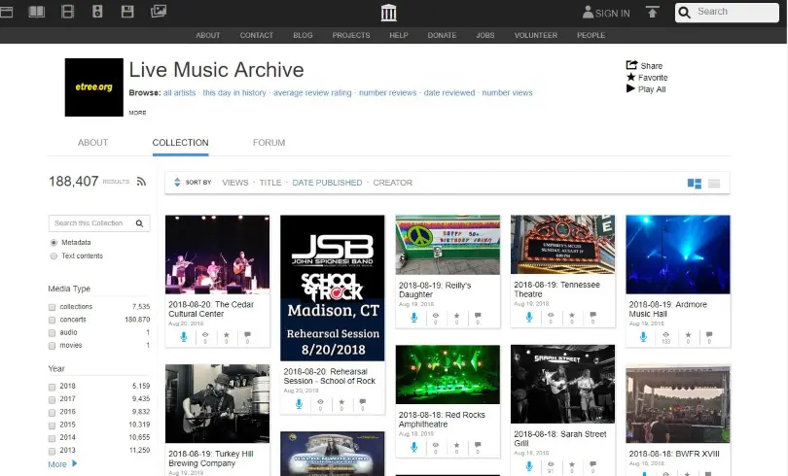
Task: Open the BWFR XVIII thumbnail
Action: 678,404
